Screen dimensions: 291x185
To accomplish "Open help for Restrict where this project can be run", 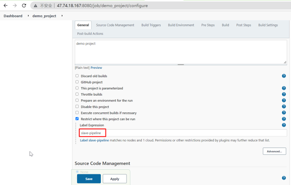I will point(284,119).
